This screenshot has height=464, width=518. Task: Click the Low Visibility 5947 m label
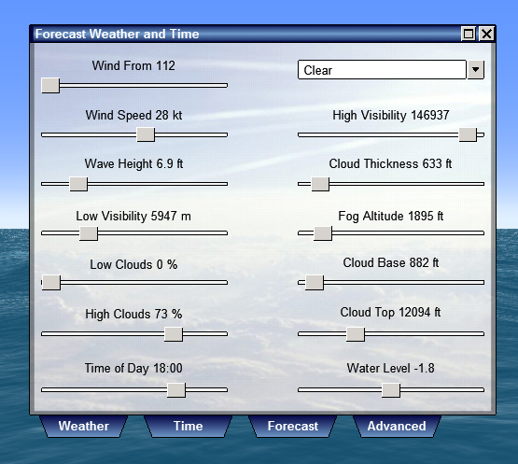click(133, 217)
